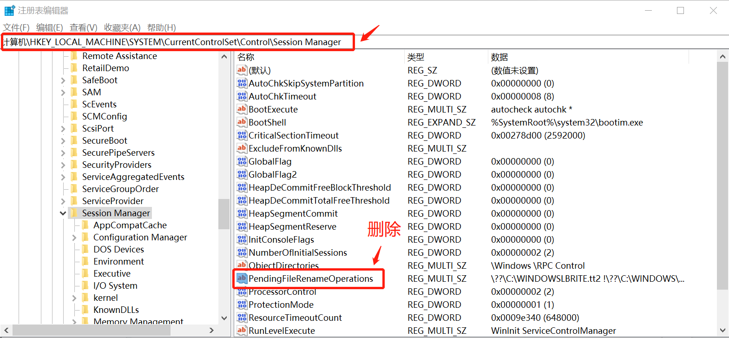Click the Registry Editor app icon in title bar
The height and width of the screenshot is (338, 729).
point(9,10)
